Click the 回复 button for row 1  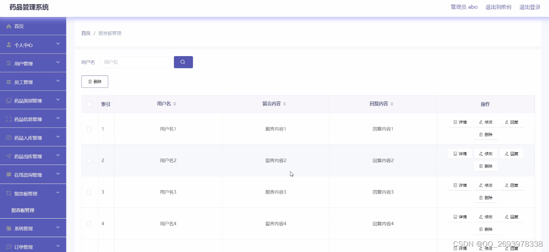(x=511, y=122)
